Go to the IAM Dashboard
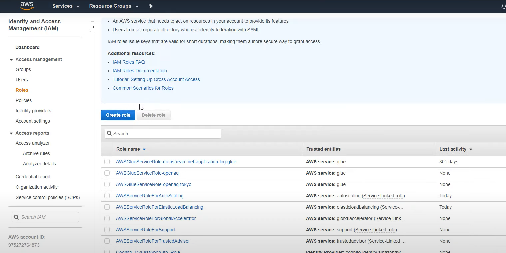 [27, 47]
